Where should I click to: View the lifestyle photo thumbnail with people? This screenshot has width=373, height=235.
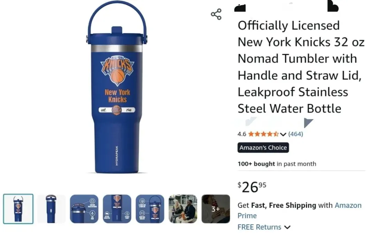[183, 209]
